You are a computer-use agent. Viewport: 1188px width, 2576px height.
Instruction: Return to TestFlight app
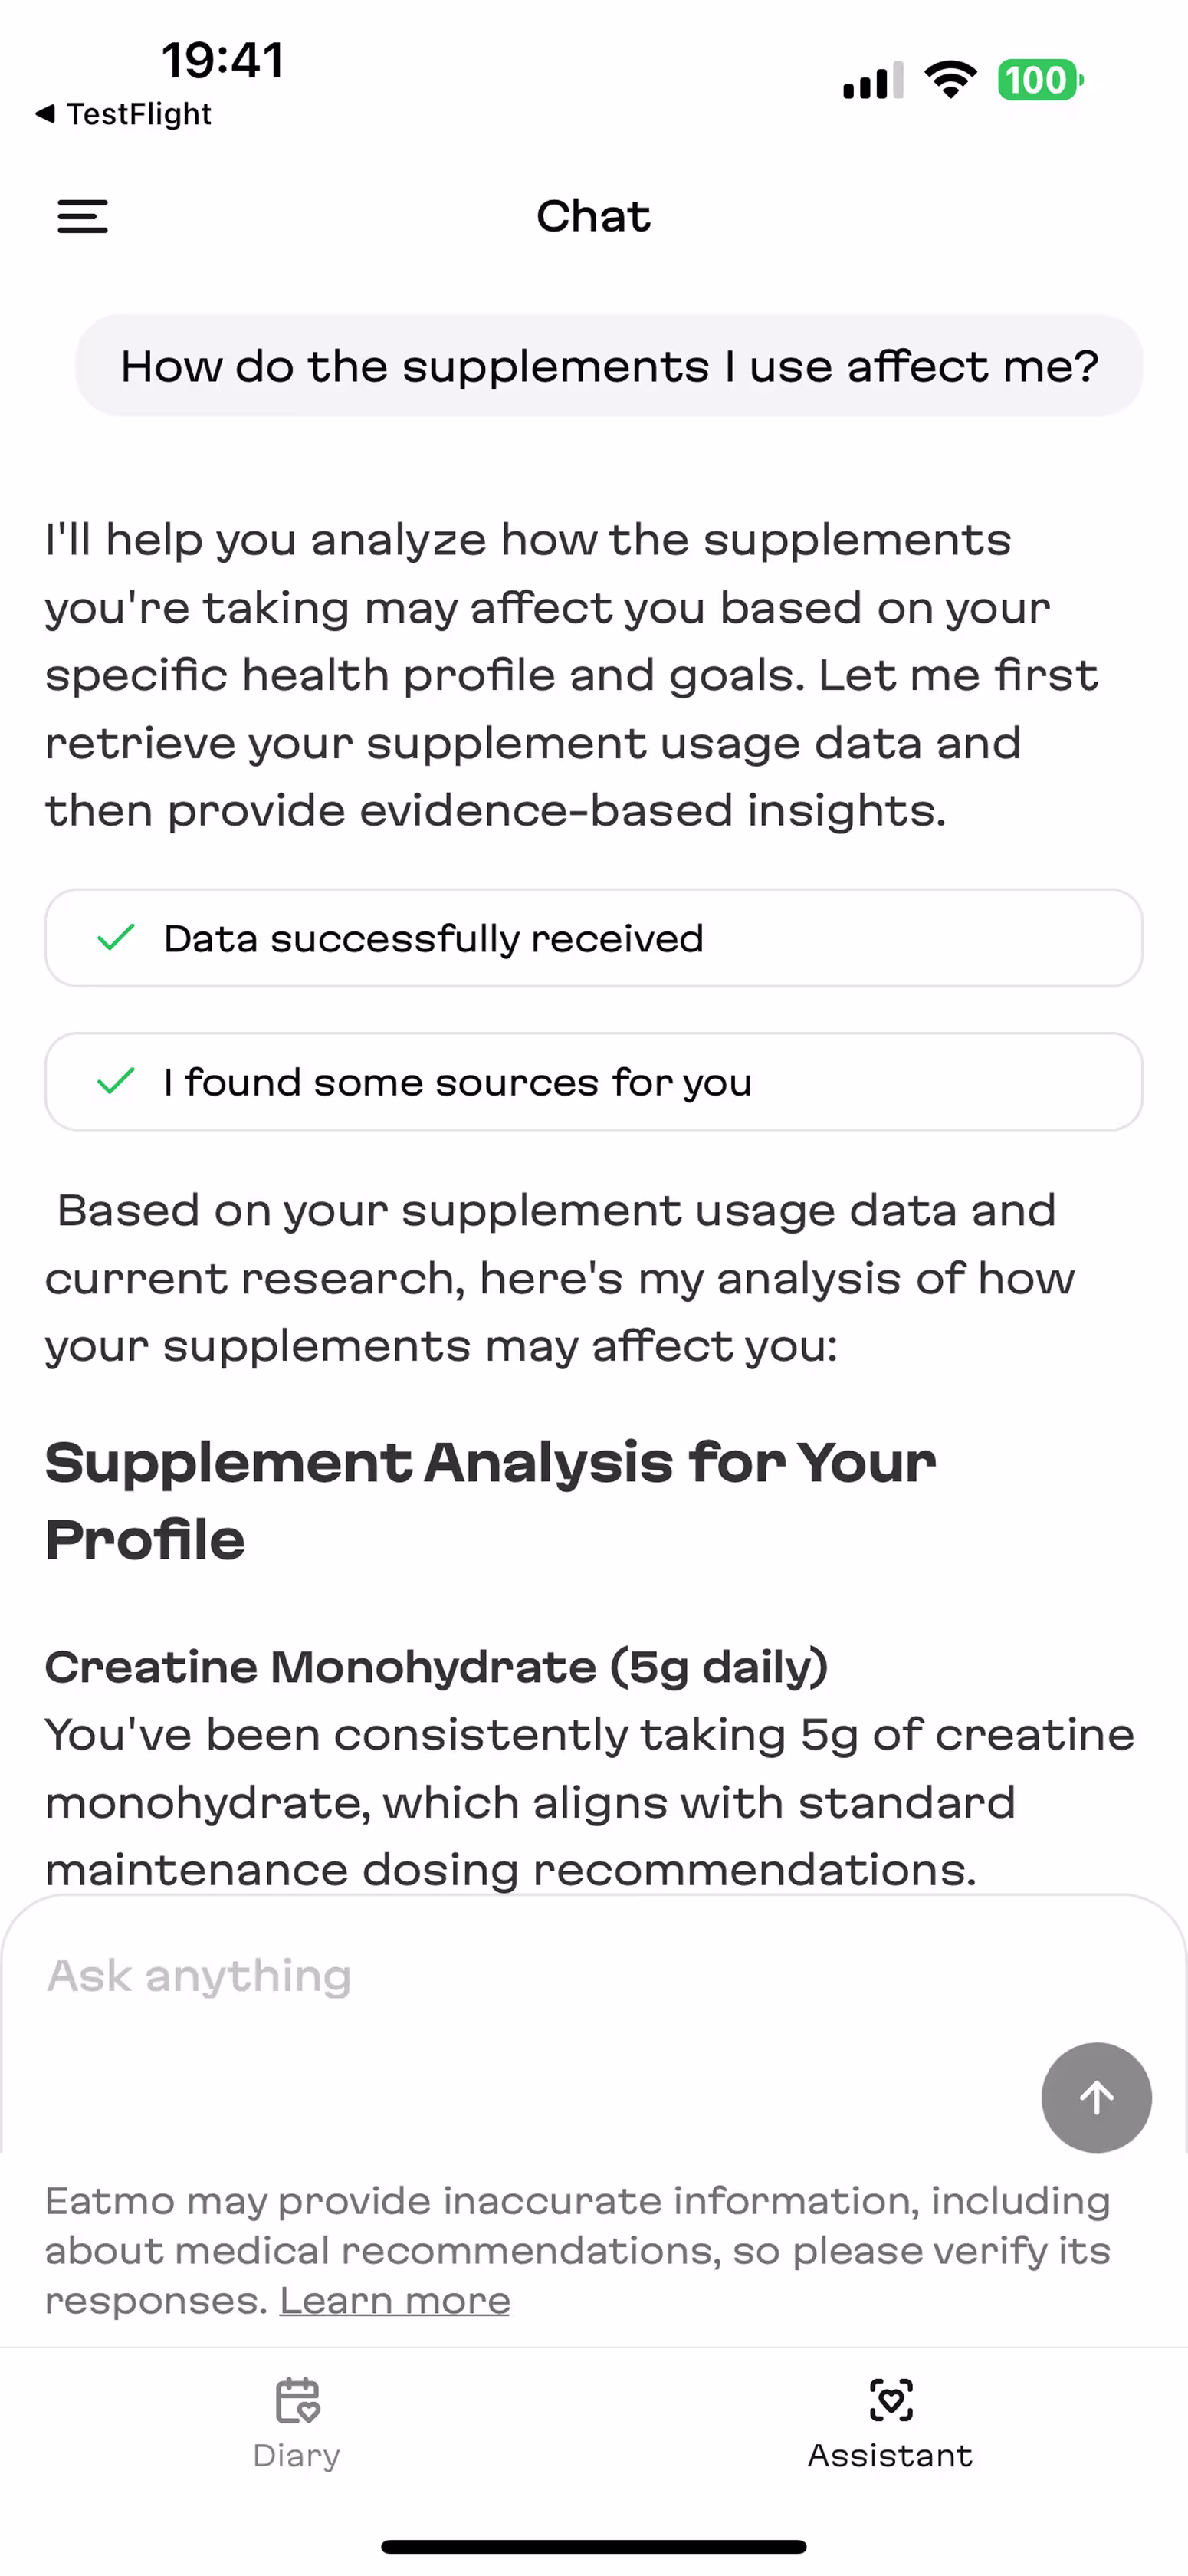click(138, 114)
